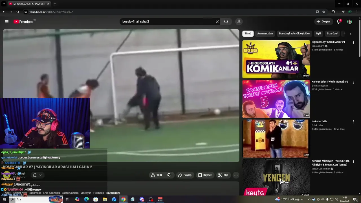Select the Tümü filter chip
Screen dimensions: 361x203
click(248, 34)
